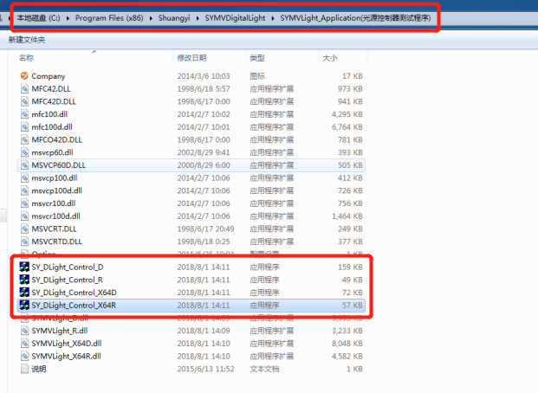Click the 新建文件夹 button
Image resolution: width=538 pixels, height=393 pixels.
[x=27, y=40]
